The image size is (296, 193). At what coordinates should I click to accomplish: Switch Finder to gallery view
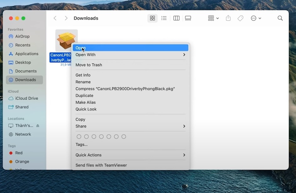(x=188, y=18)
